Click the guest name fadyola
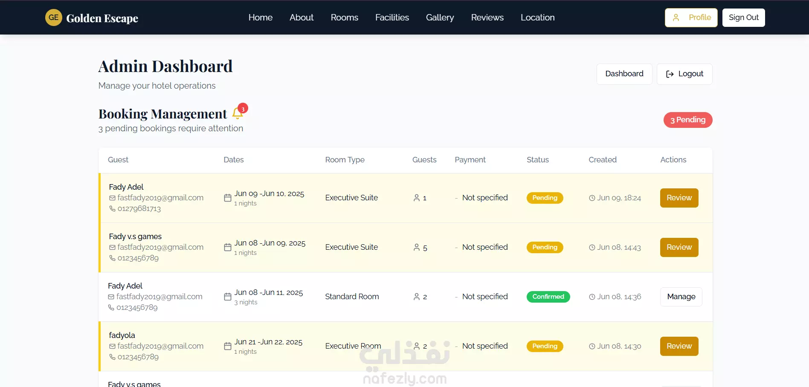This screenshot has width=809, height=387. click(122, 335)
